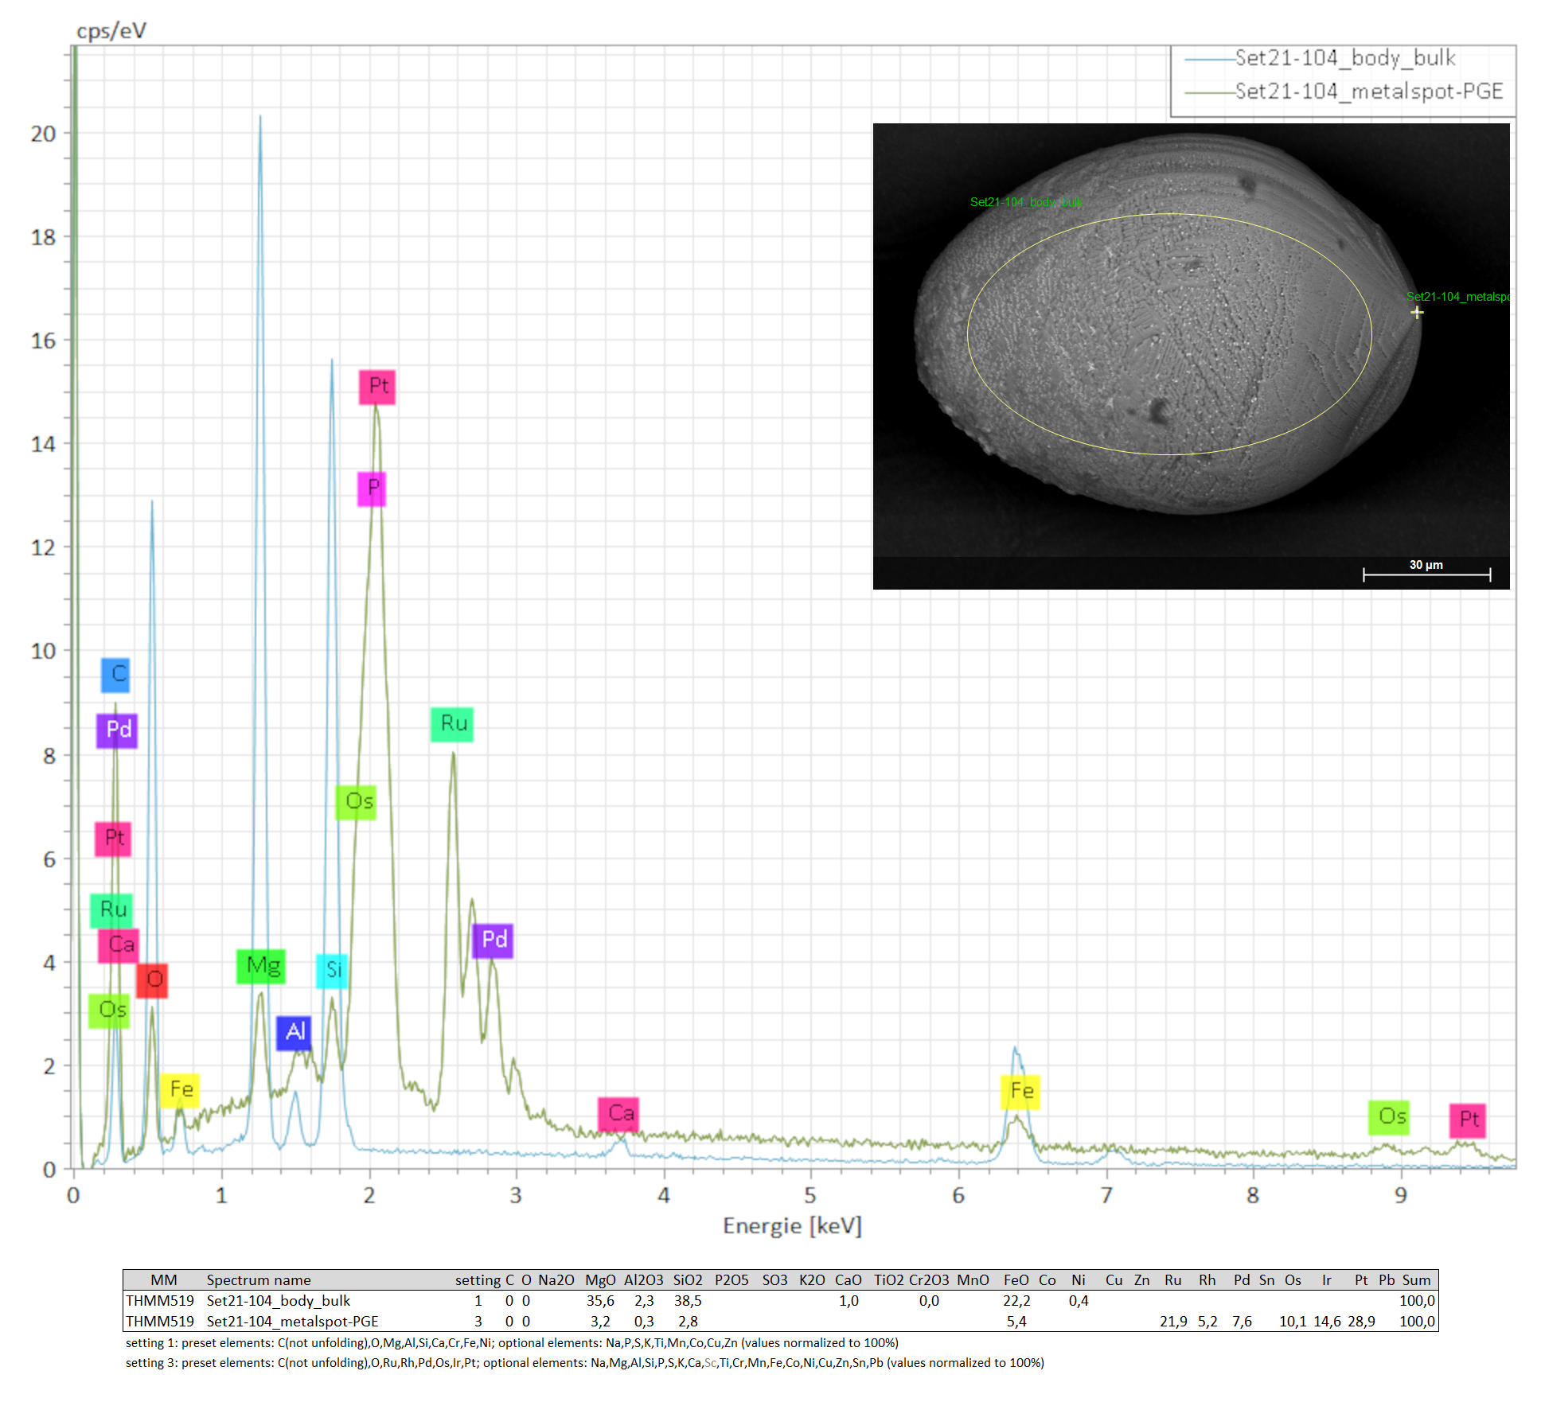This screenshot has width=1541, height=1402.
Task: Select Set21-104_metalspot-PGE legend entry
Action: 1367,92
